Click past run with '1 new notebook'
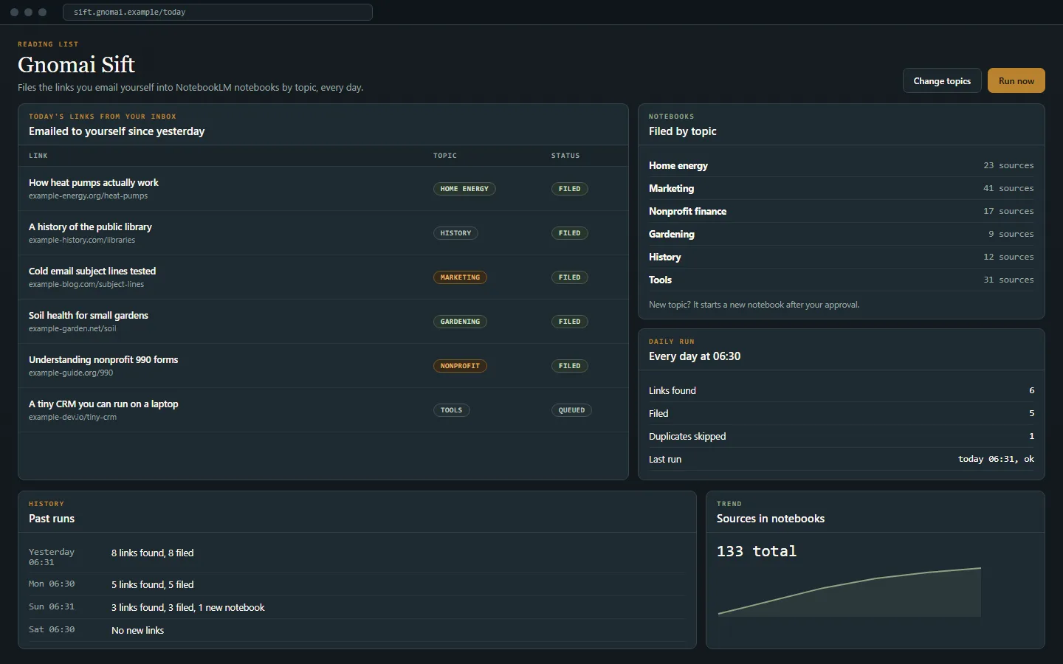The height and width of the screenshot is (664, 1063). click(188, 608)
